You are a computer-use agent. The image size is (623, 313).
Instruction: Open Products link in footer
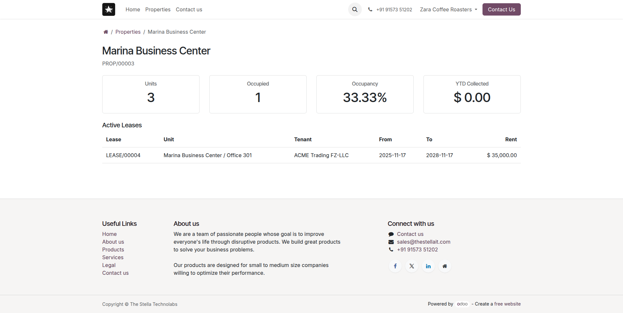113,249
